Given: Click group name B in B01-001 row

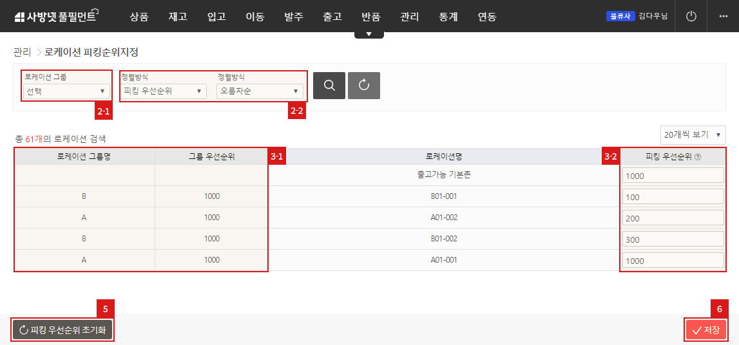Looking at the screenshot, I should point(84,196).
